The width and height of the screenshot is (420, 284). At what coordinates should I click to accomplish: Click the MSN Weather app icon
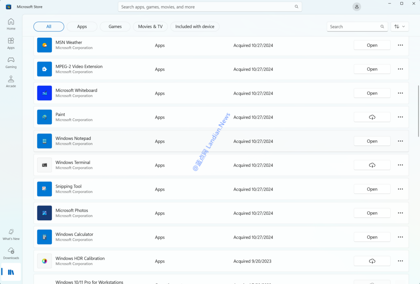(x=44, y=45)
